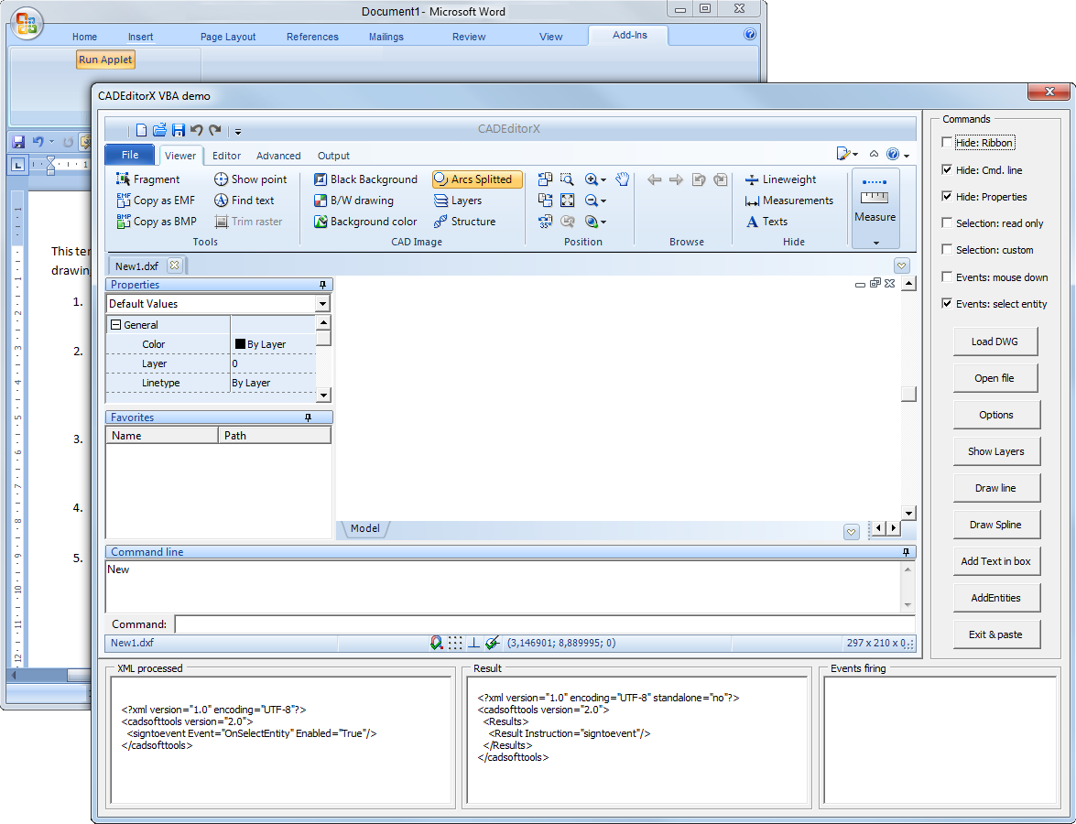Click the Find text icon
Image resolution: width=1076 pixels, height=824 pixels.
[222, 201]
